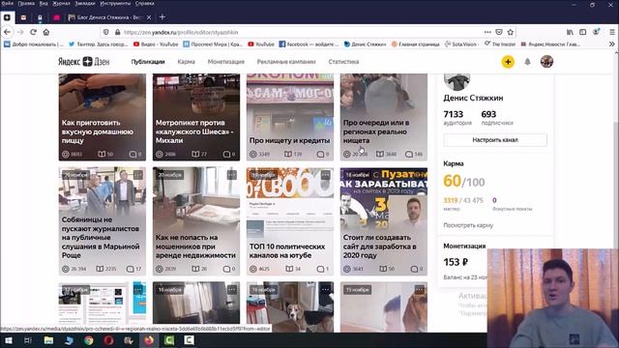The height and width of the screenshot is (348, 619).
Task: Open a new browser tab with plus
Action: [162, 17]
